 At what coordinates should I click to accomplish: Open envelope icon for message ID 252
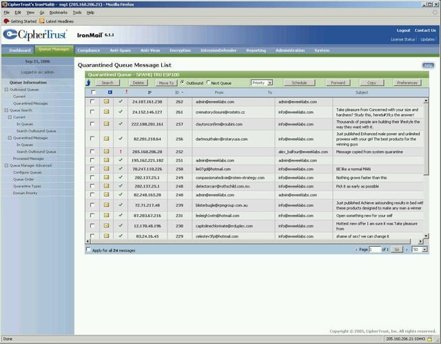click(106, 152)
